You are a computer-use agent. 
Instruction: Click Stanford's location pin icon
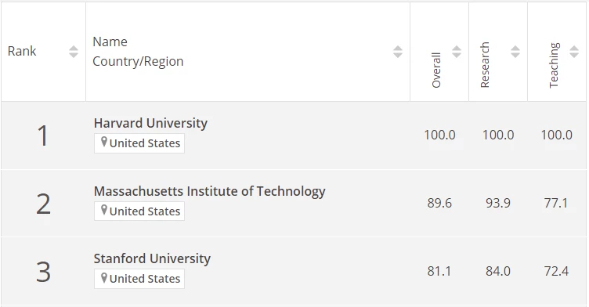[104, 278]
